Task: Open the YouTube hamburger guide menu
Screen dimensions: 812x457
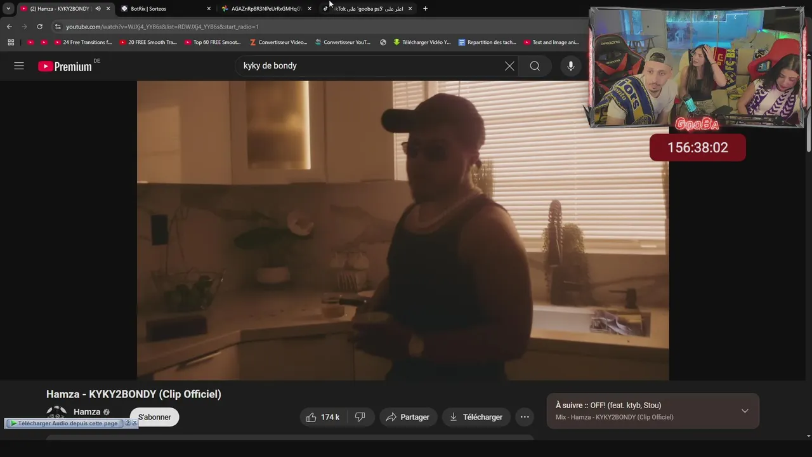Action: [19, 66]
